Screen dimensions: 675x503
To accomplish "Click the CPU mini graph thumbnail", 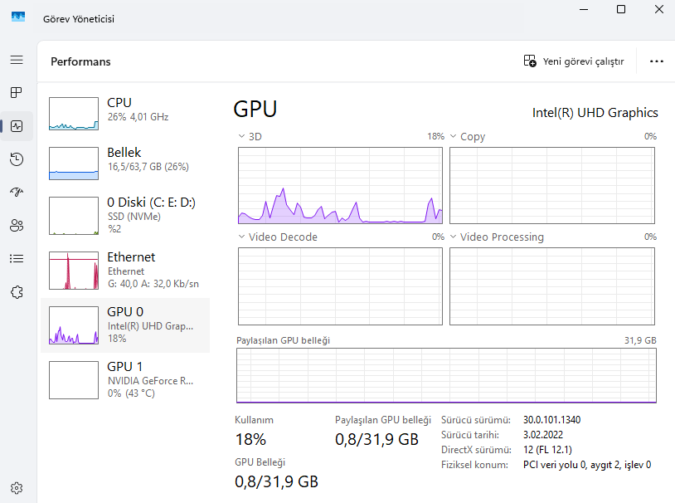I will tap(74, 114).
